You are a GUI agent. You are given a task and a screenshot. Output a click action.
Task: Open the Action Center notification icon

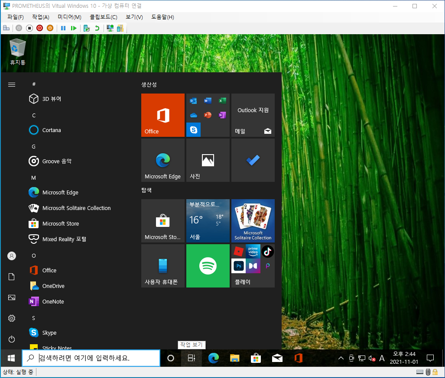click(430, 358)
